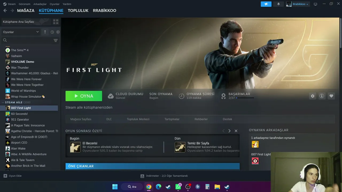Open the DLC link
Image resolution: width=342 pixels, height=192 pixels.
point(109,119)
